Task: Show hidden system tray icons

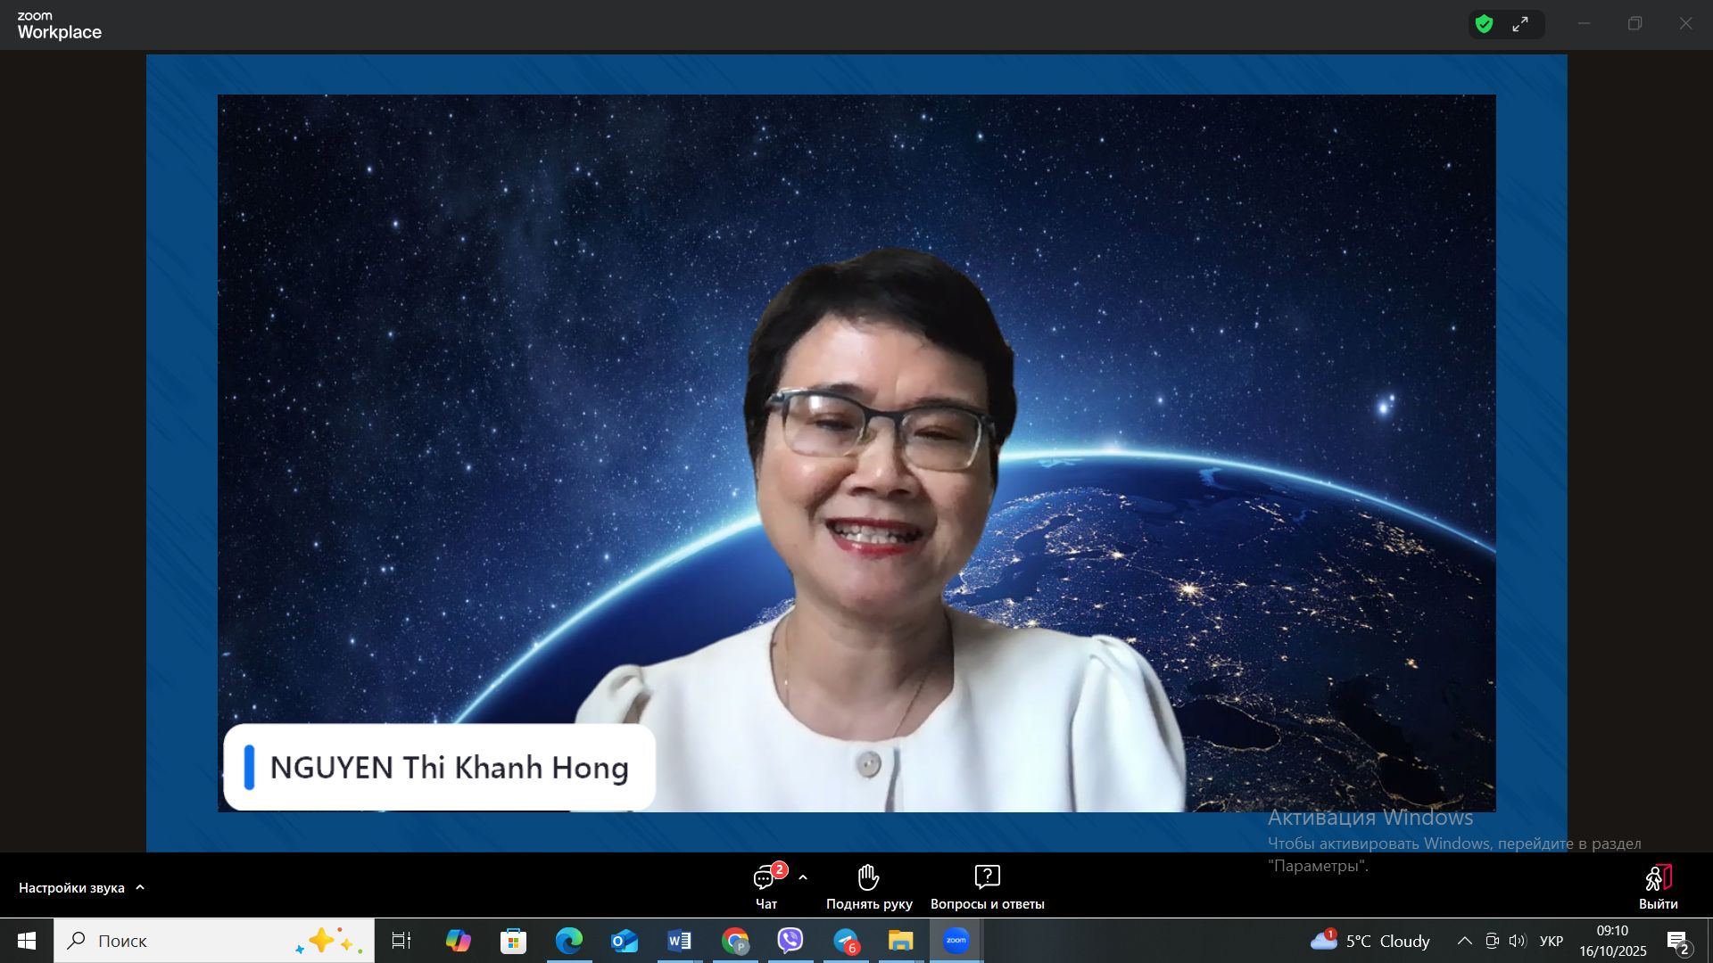Action: 1465,941
